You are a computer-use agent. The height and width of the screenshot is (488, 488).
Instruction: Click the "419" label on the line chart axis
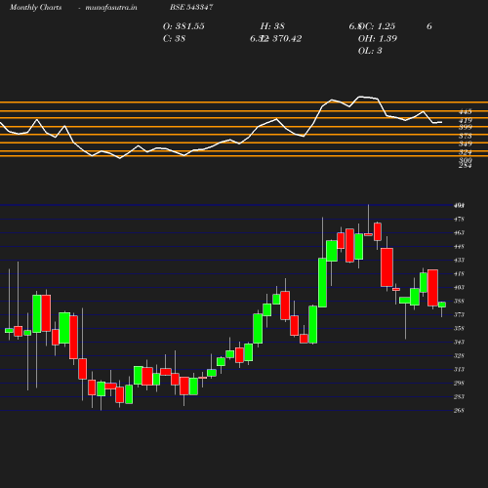pyautogui.click(x=466, y=120)
